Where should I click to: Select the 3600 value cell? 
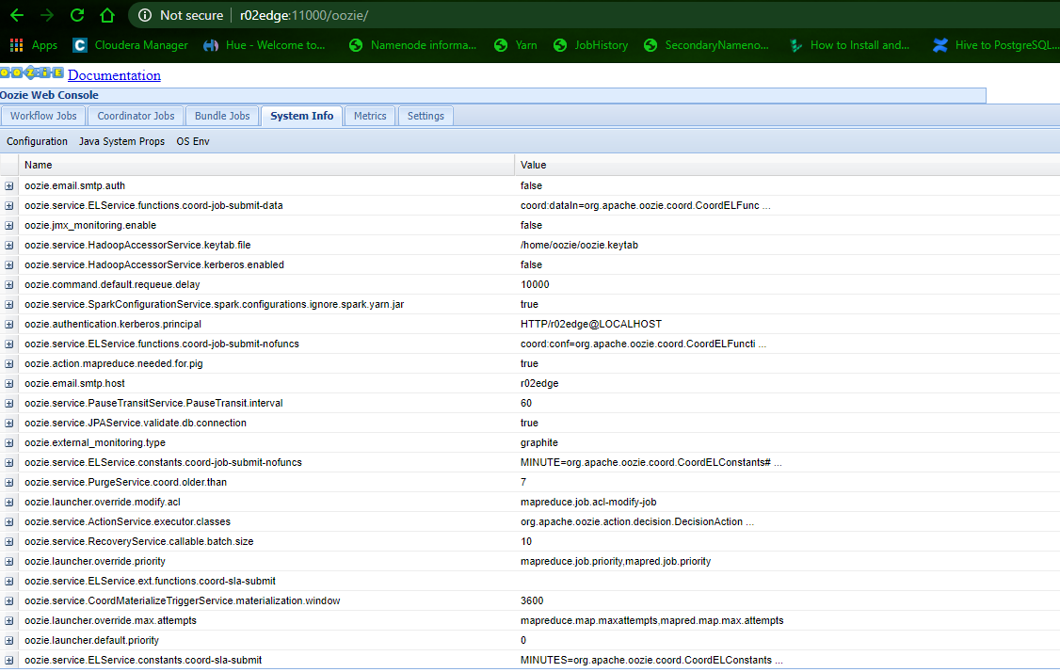(532, 600)
